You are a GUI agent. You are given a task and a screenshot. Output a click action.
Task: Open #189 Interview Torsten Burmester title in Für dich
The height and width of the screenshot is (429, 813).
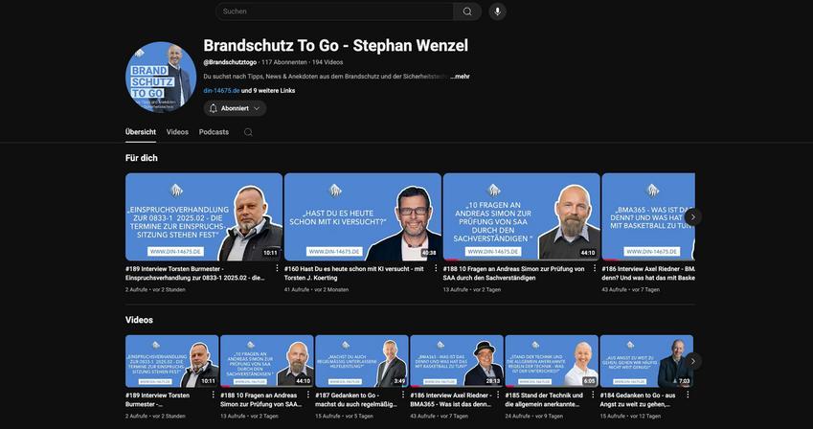(196, 273)
